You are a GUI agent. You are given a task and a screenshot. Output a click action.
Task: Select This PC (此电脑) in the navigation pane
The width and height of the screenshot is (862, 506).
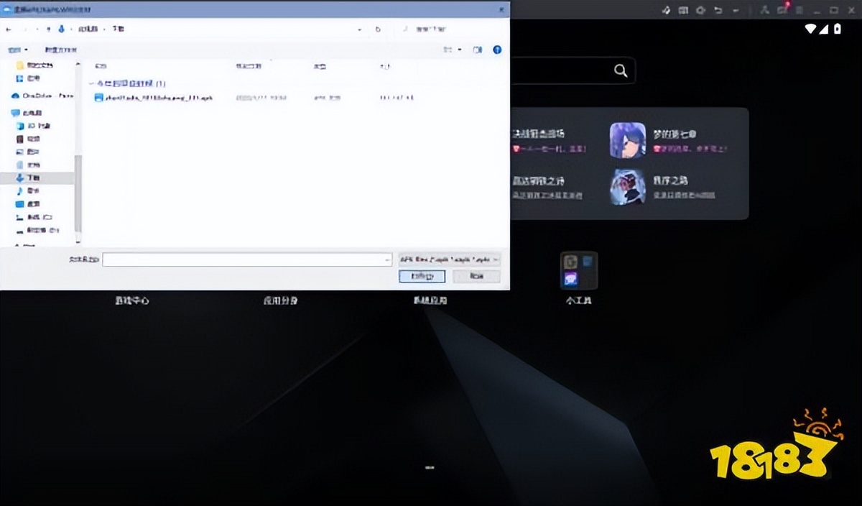pos(27,113)
